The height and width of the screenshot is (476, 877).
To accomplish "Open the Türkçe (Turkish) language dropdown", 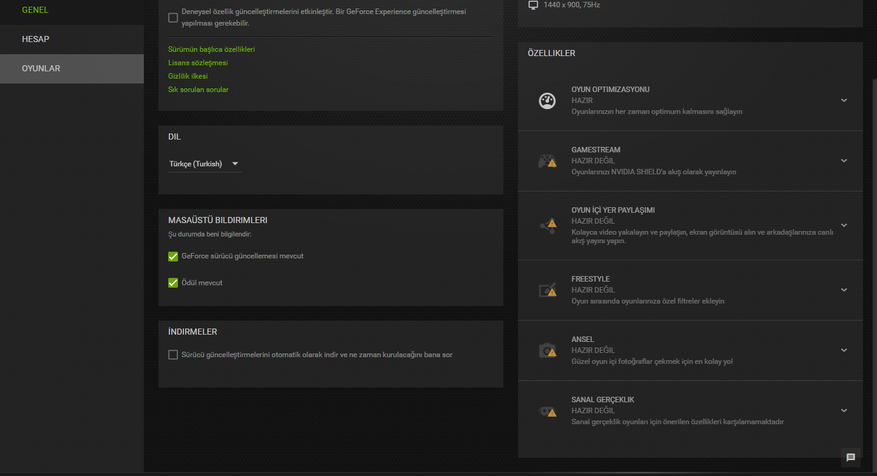I will 204,164.
